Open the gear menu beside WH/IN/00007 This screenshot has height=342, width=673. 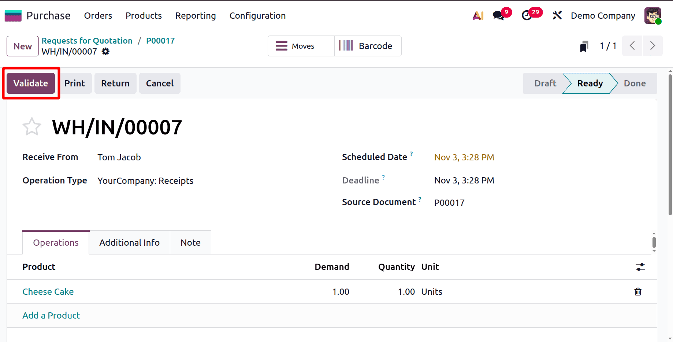coord(105,52)
